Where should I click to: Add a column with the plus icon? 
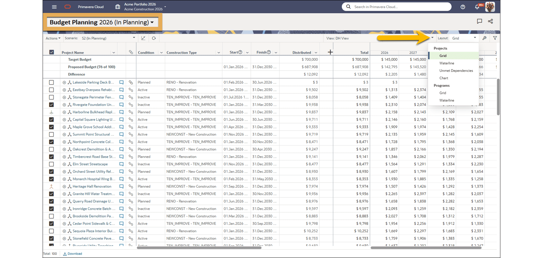(330, 52)
